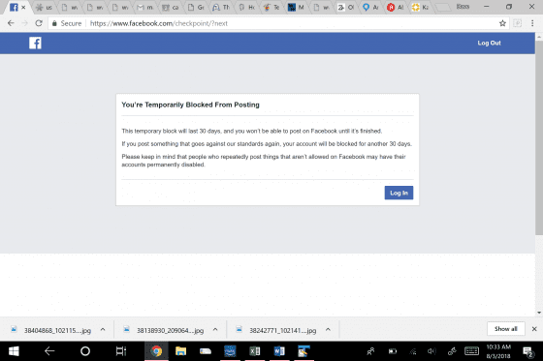
Task: Expand options for 38404868_102115...jpg download
Action: tap(103, 329)
